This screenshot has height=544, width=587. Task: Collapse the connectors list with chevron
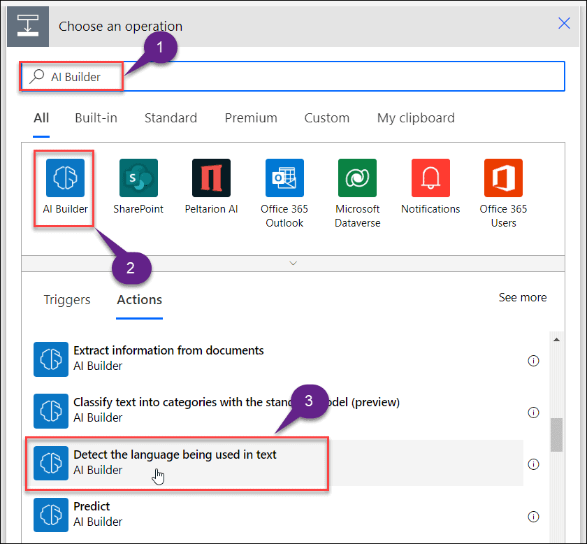[x=293, y=264]
